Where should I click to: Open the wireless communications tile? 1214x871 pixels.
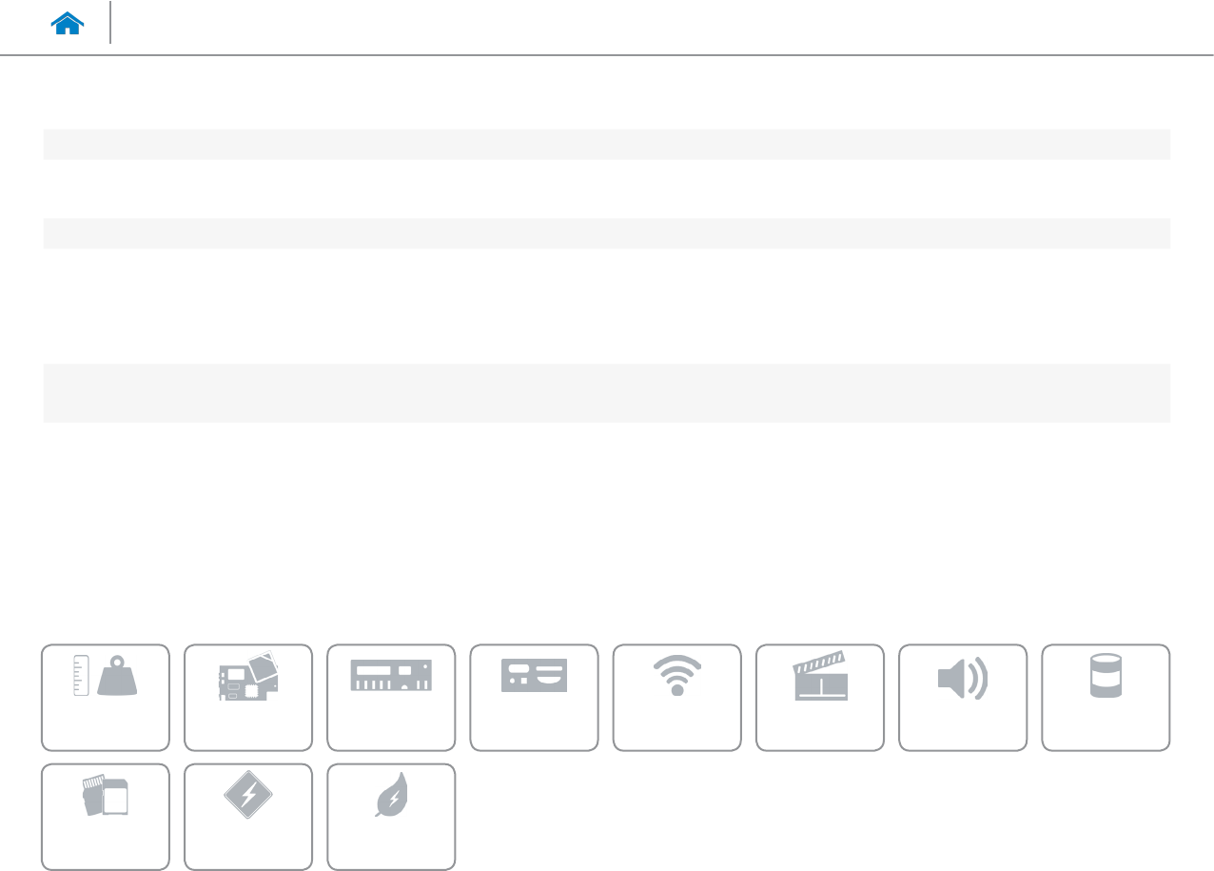(x=676, y=698)
